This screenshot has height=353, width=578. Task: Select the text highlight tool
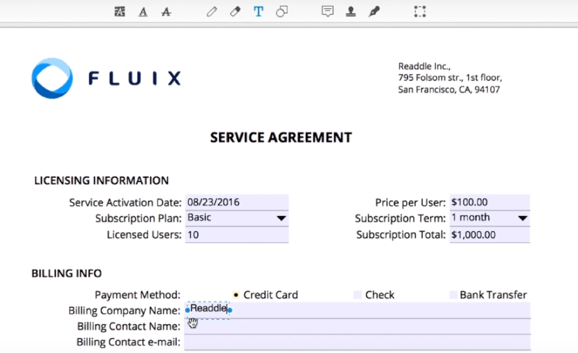[x=120, y=12]
